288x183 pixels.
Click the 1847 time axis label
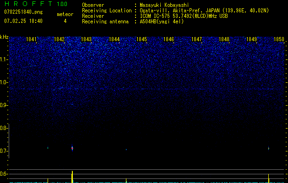[196, 39]
